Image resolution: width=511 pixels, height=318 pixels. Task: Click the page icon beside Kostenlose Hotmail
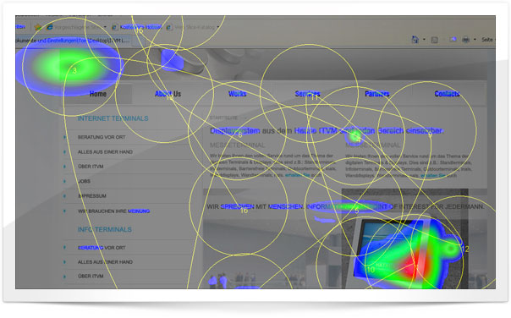[115, 27]
